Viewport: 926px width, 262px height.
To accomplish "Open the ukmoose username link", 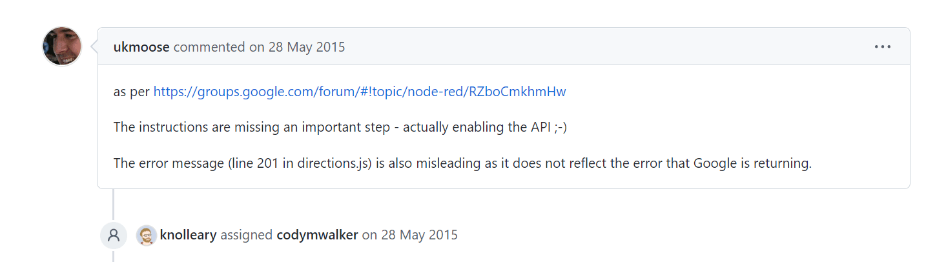I will coord(141,47).
